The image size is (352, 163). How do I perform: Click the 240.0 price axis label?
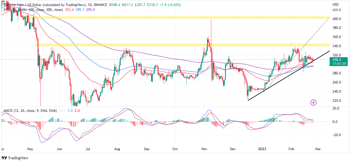[x=337, y=92]
